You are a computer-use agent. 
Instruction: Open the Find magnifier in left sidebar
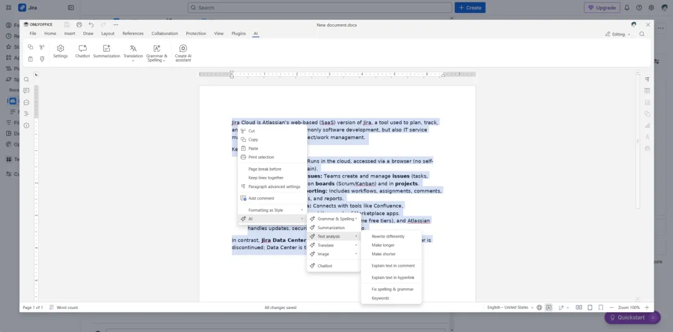pos(26,79)
